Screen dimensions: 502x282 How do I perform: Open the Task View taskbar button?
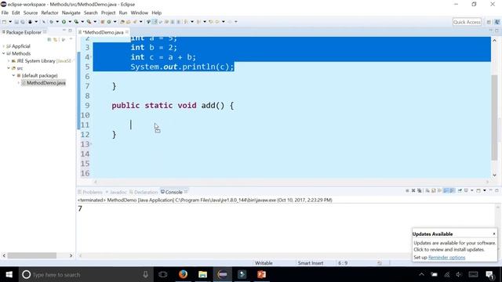click(162, 274)
